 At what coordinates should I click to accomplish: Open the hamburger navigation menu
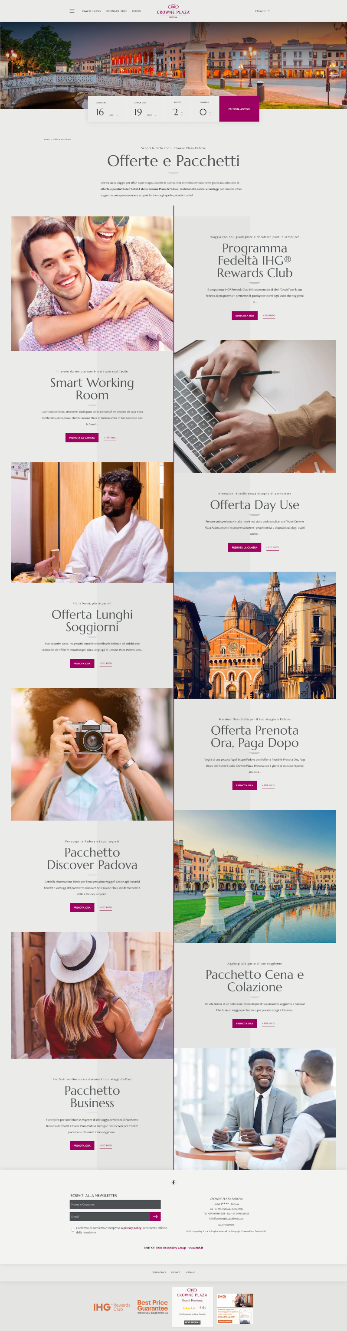click(x=72, y=11)
